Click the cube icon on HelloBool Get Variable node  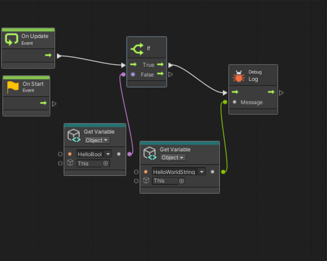pos(74,136)
